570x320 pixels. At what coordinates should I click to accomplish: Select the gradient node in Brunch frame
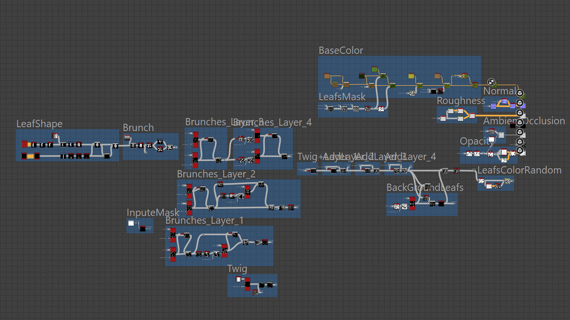[x=127, y=137]
